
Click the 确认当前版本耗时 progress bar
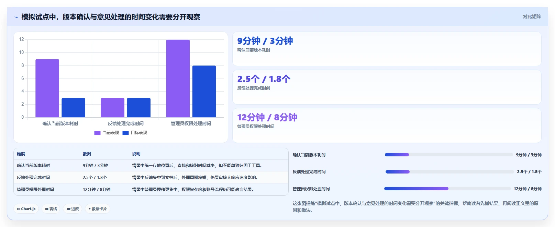click(x=449, y=155)
